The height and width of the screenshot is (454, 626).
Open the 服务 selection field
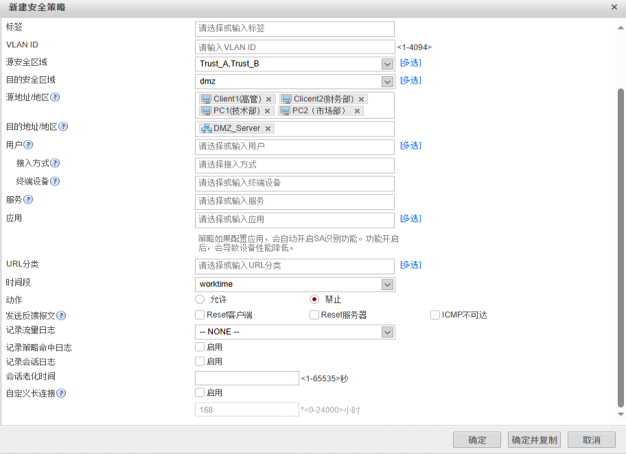click(x=294, y=202)
